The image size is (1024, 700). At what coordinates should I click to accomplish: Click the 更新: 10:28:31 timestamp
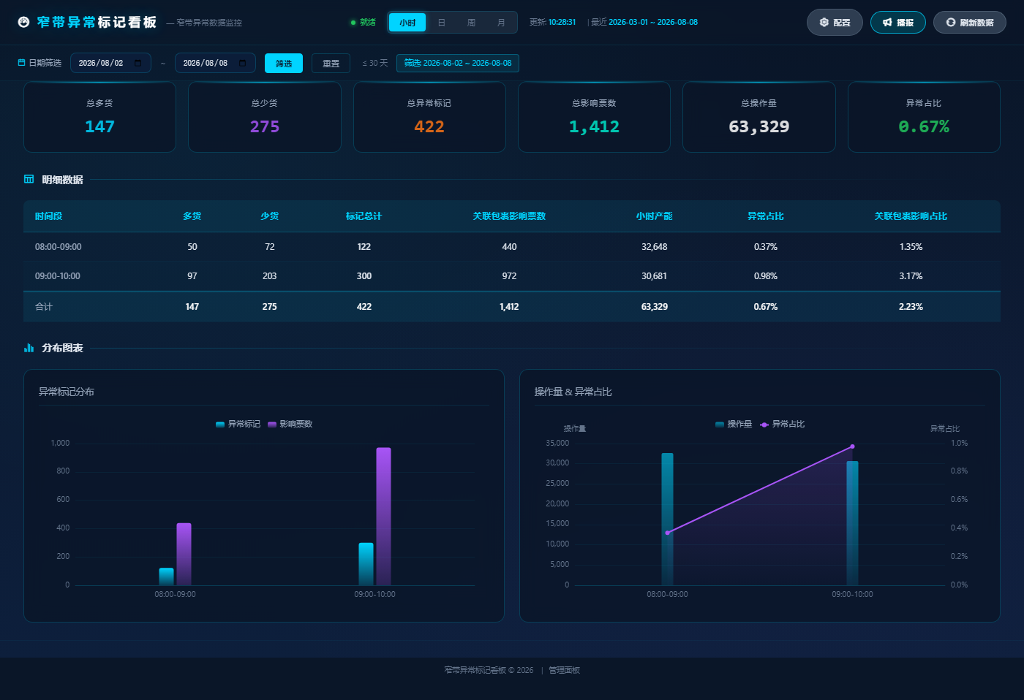[552, 23]
